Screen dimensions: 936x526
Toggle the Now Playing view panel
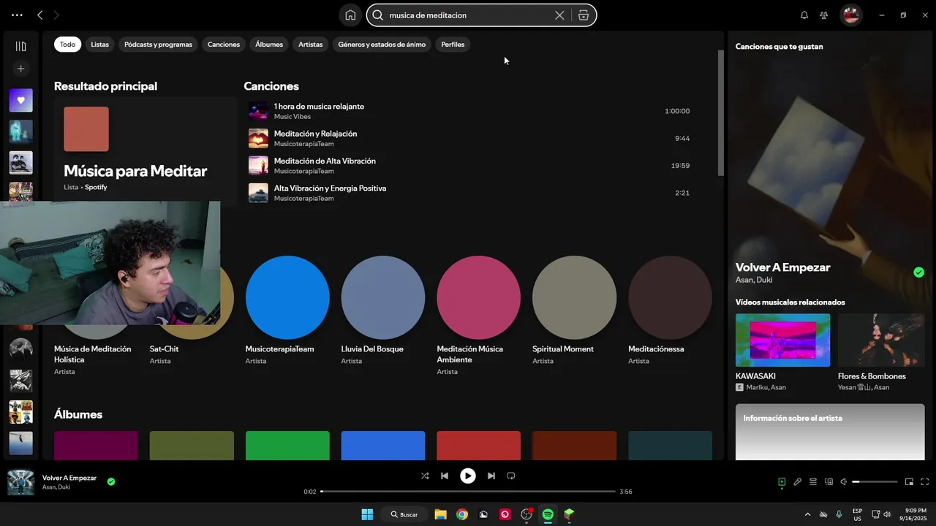[x=782, y=481]
